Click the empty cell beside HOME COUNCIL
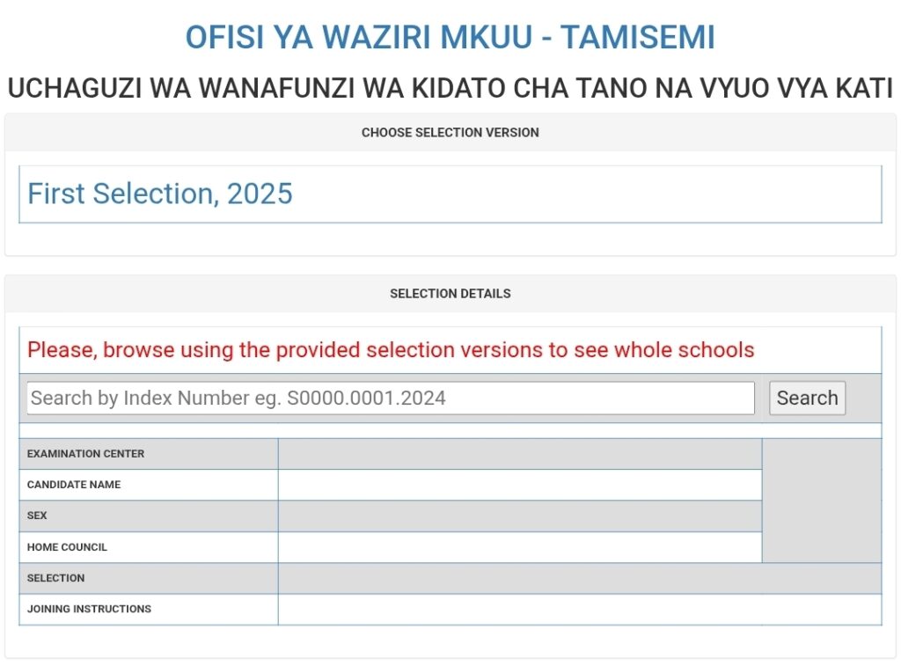The height and width of the screenshot is (666, 901). pyautogui.click(x=518, y=547)
